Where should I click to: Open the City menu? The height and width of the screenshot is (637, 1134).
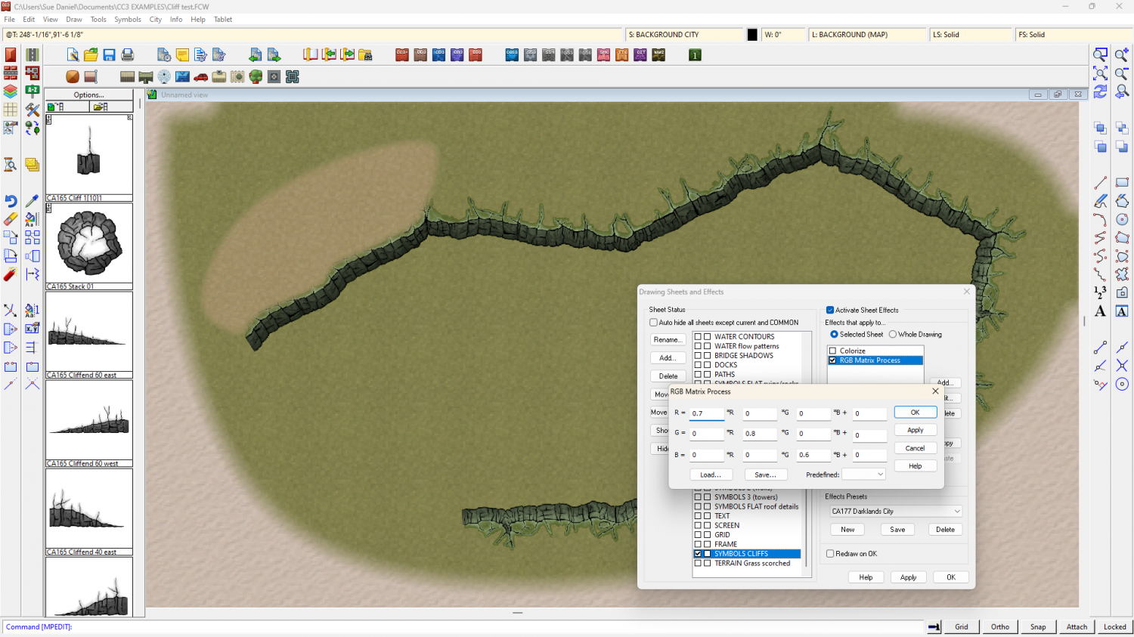click(156, 20)
